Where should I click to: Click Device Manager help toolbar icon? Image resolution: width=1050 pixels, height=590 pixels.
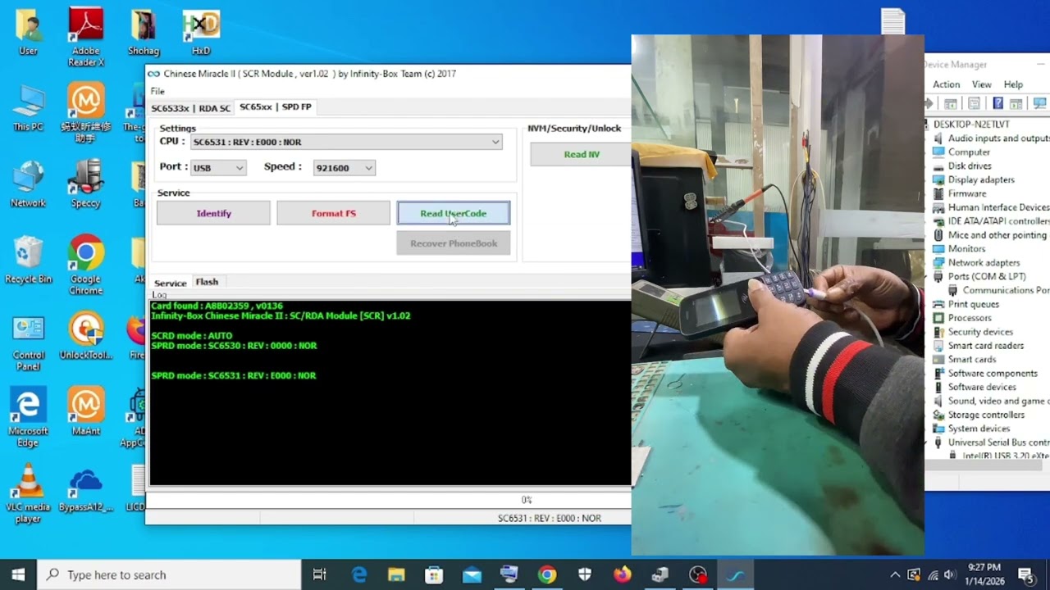pyautogui.click(x=997, y=103)
